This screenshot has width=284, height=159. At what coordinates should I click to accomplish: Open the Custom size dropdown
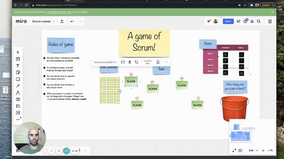tap(147, 62)
